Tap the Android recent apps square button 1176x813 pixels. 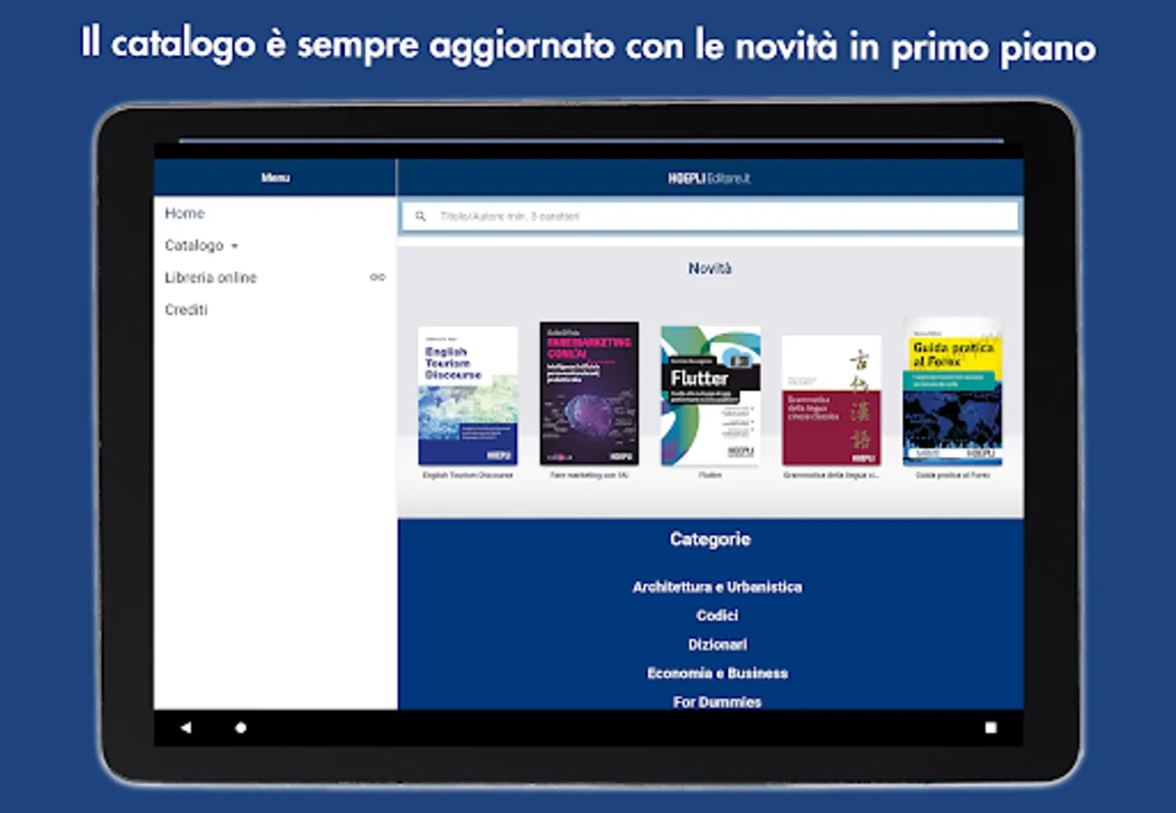coord(991,727)
